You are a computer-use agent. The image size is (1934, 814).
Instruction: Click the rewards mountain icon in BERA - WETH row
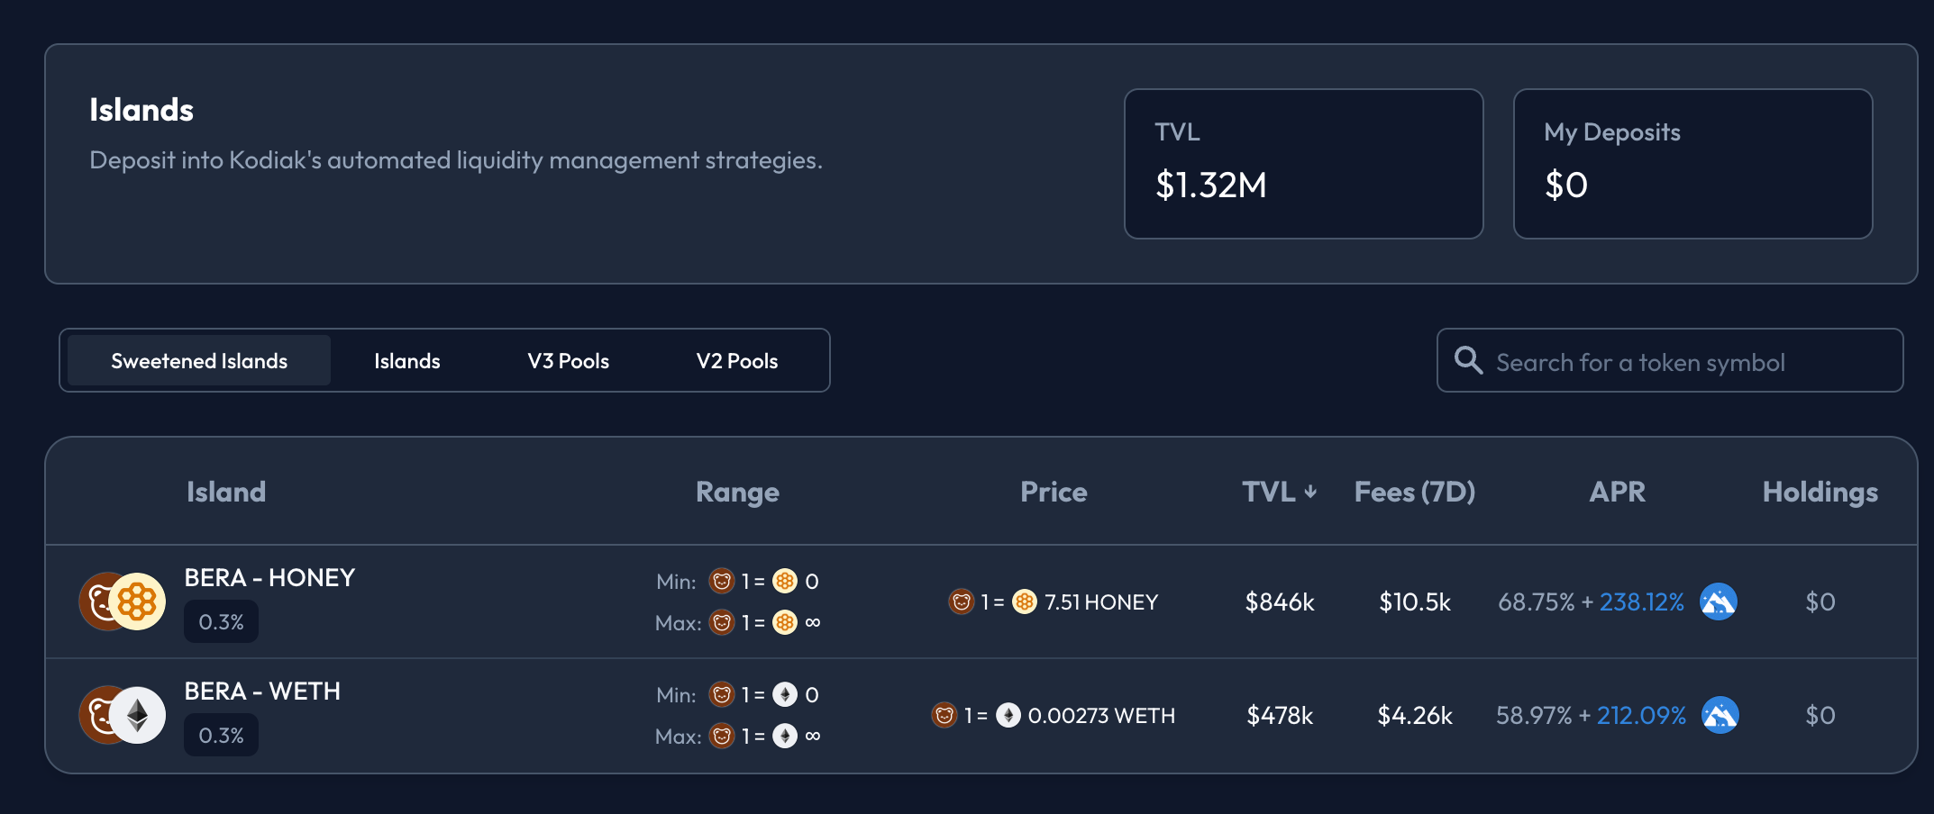point(1720,715)
